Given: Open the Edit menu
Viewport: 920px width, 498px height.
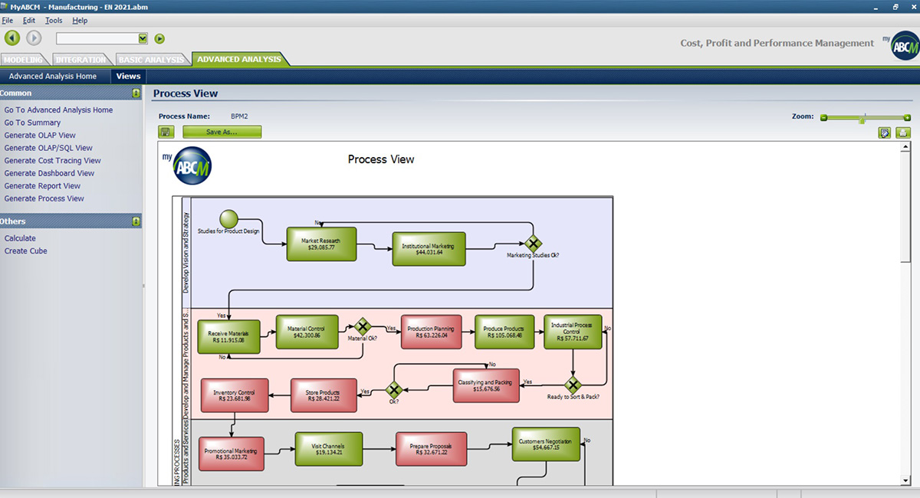Looking at the screenshot, I should coord(29,21).
